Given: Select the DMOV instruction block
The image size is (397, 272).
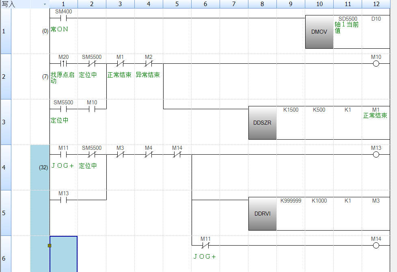Looking at the screenshot, I should pos(319,32).
